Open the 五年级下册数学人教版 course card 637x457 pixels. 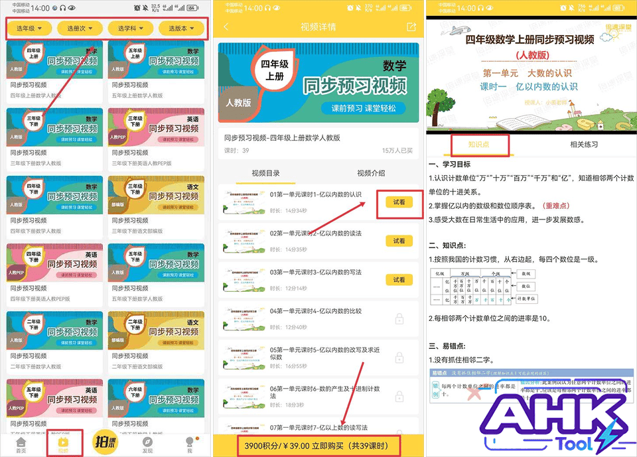pos(156,275)
